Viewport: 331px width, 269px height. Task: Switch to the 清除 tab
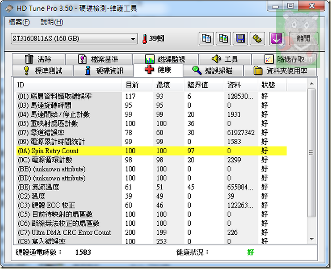pyautogui.click(x=39, y=59)
